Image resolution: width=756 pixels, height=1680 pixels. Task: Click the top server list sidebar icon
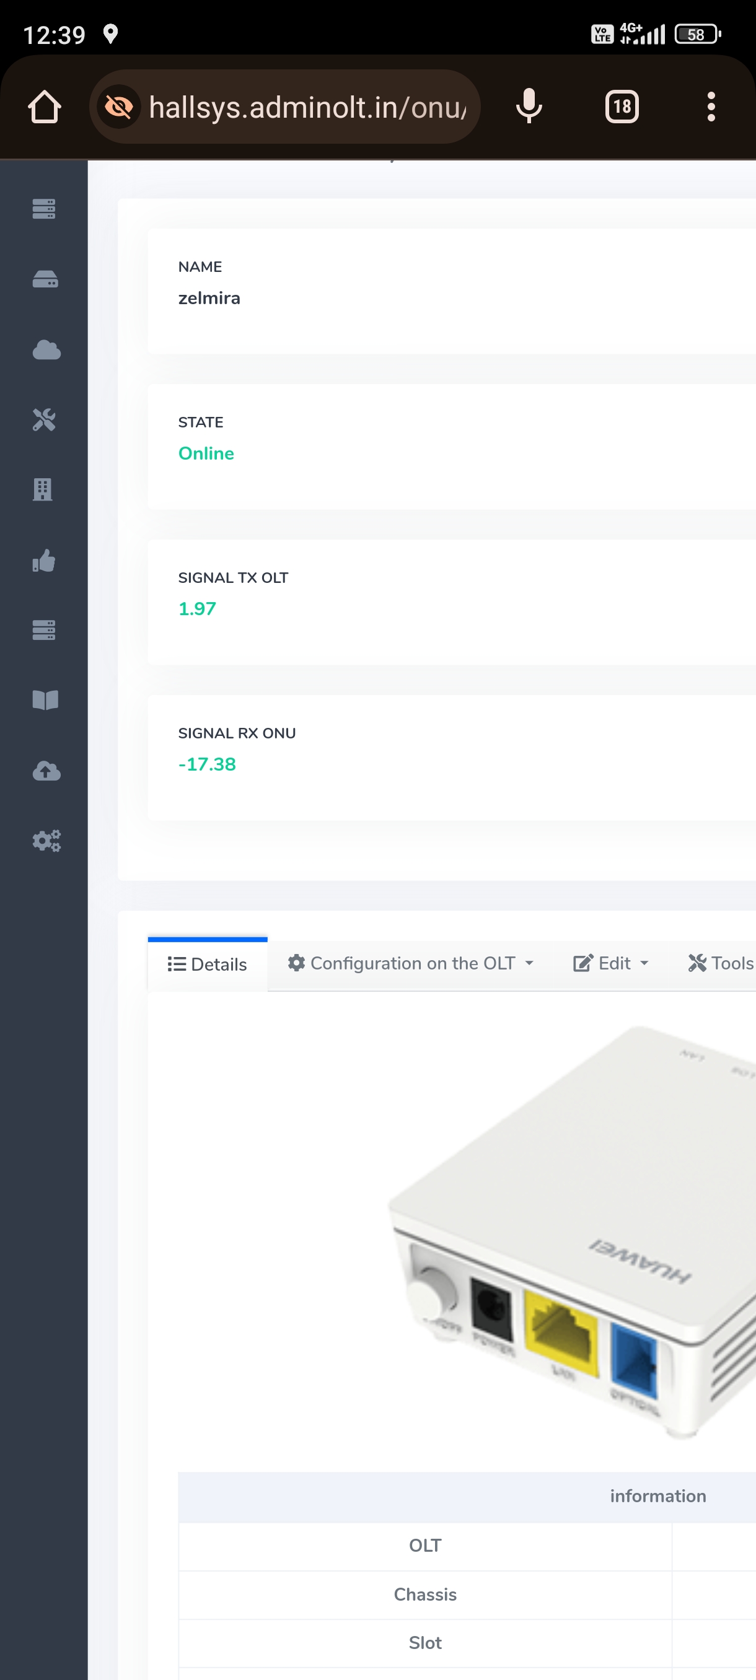click(x=44, y=209)
